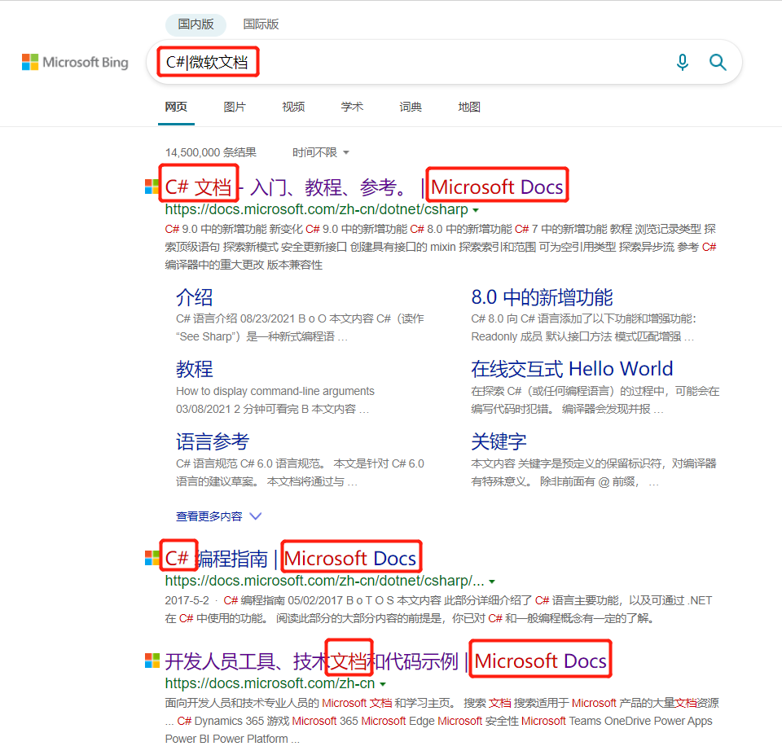782x755 pixels.
Task: Click snippet starting 在探索 C#（或任何编程语言）
Action: click(x=595, y=400)
